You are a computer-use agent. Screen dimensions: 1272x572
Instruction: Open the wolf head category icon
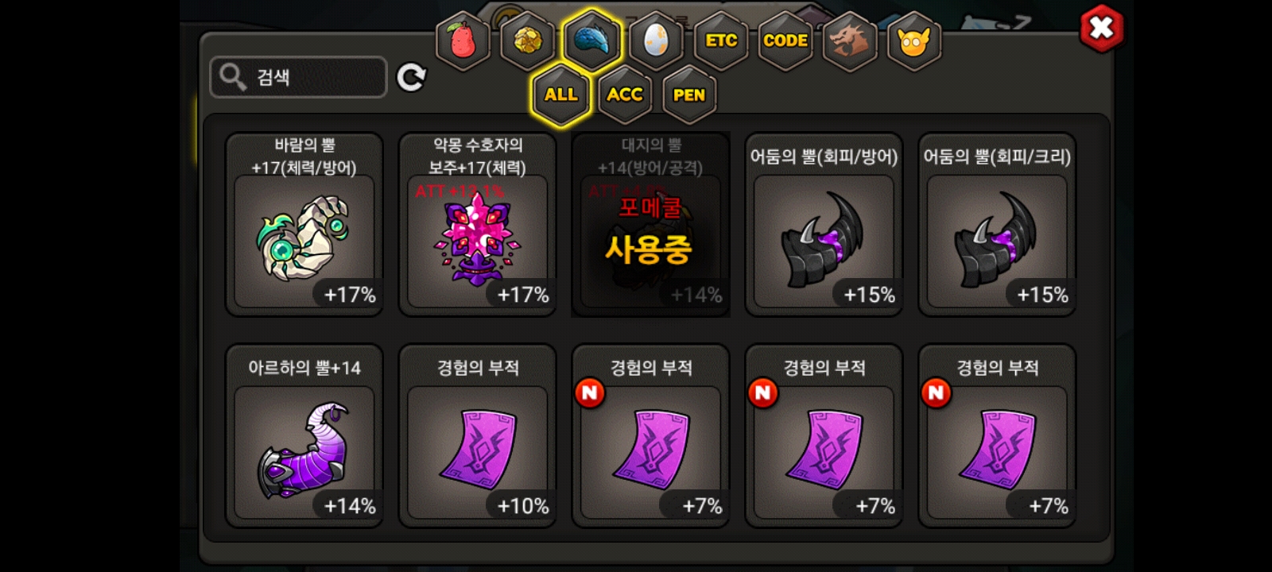[850, 41]
